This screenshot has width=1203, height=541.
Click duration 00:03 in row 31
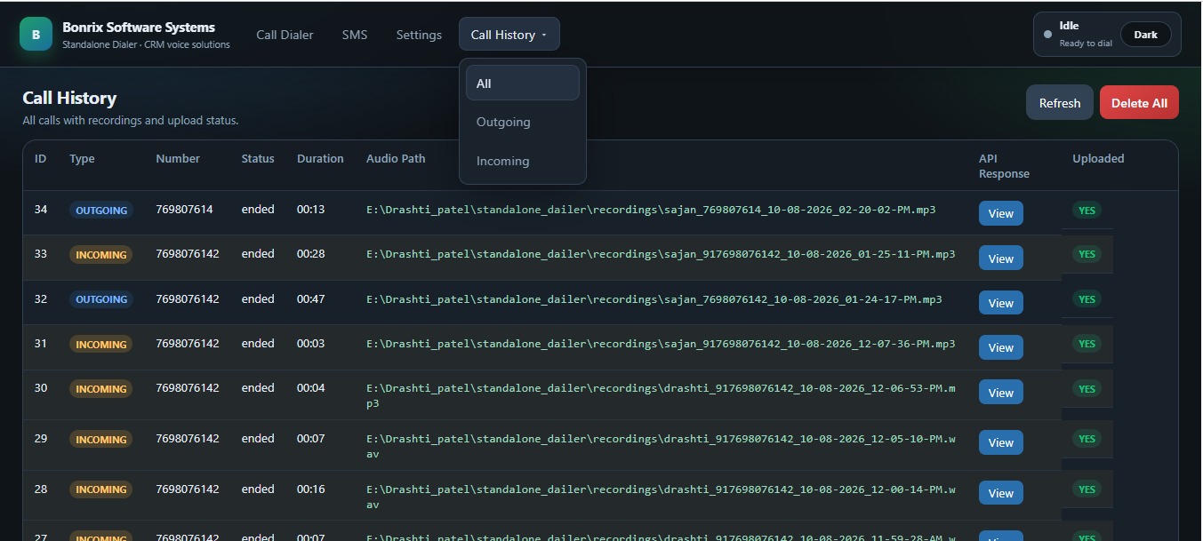click(x=311, y=344)
